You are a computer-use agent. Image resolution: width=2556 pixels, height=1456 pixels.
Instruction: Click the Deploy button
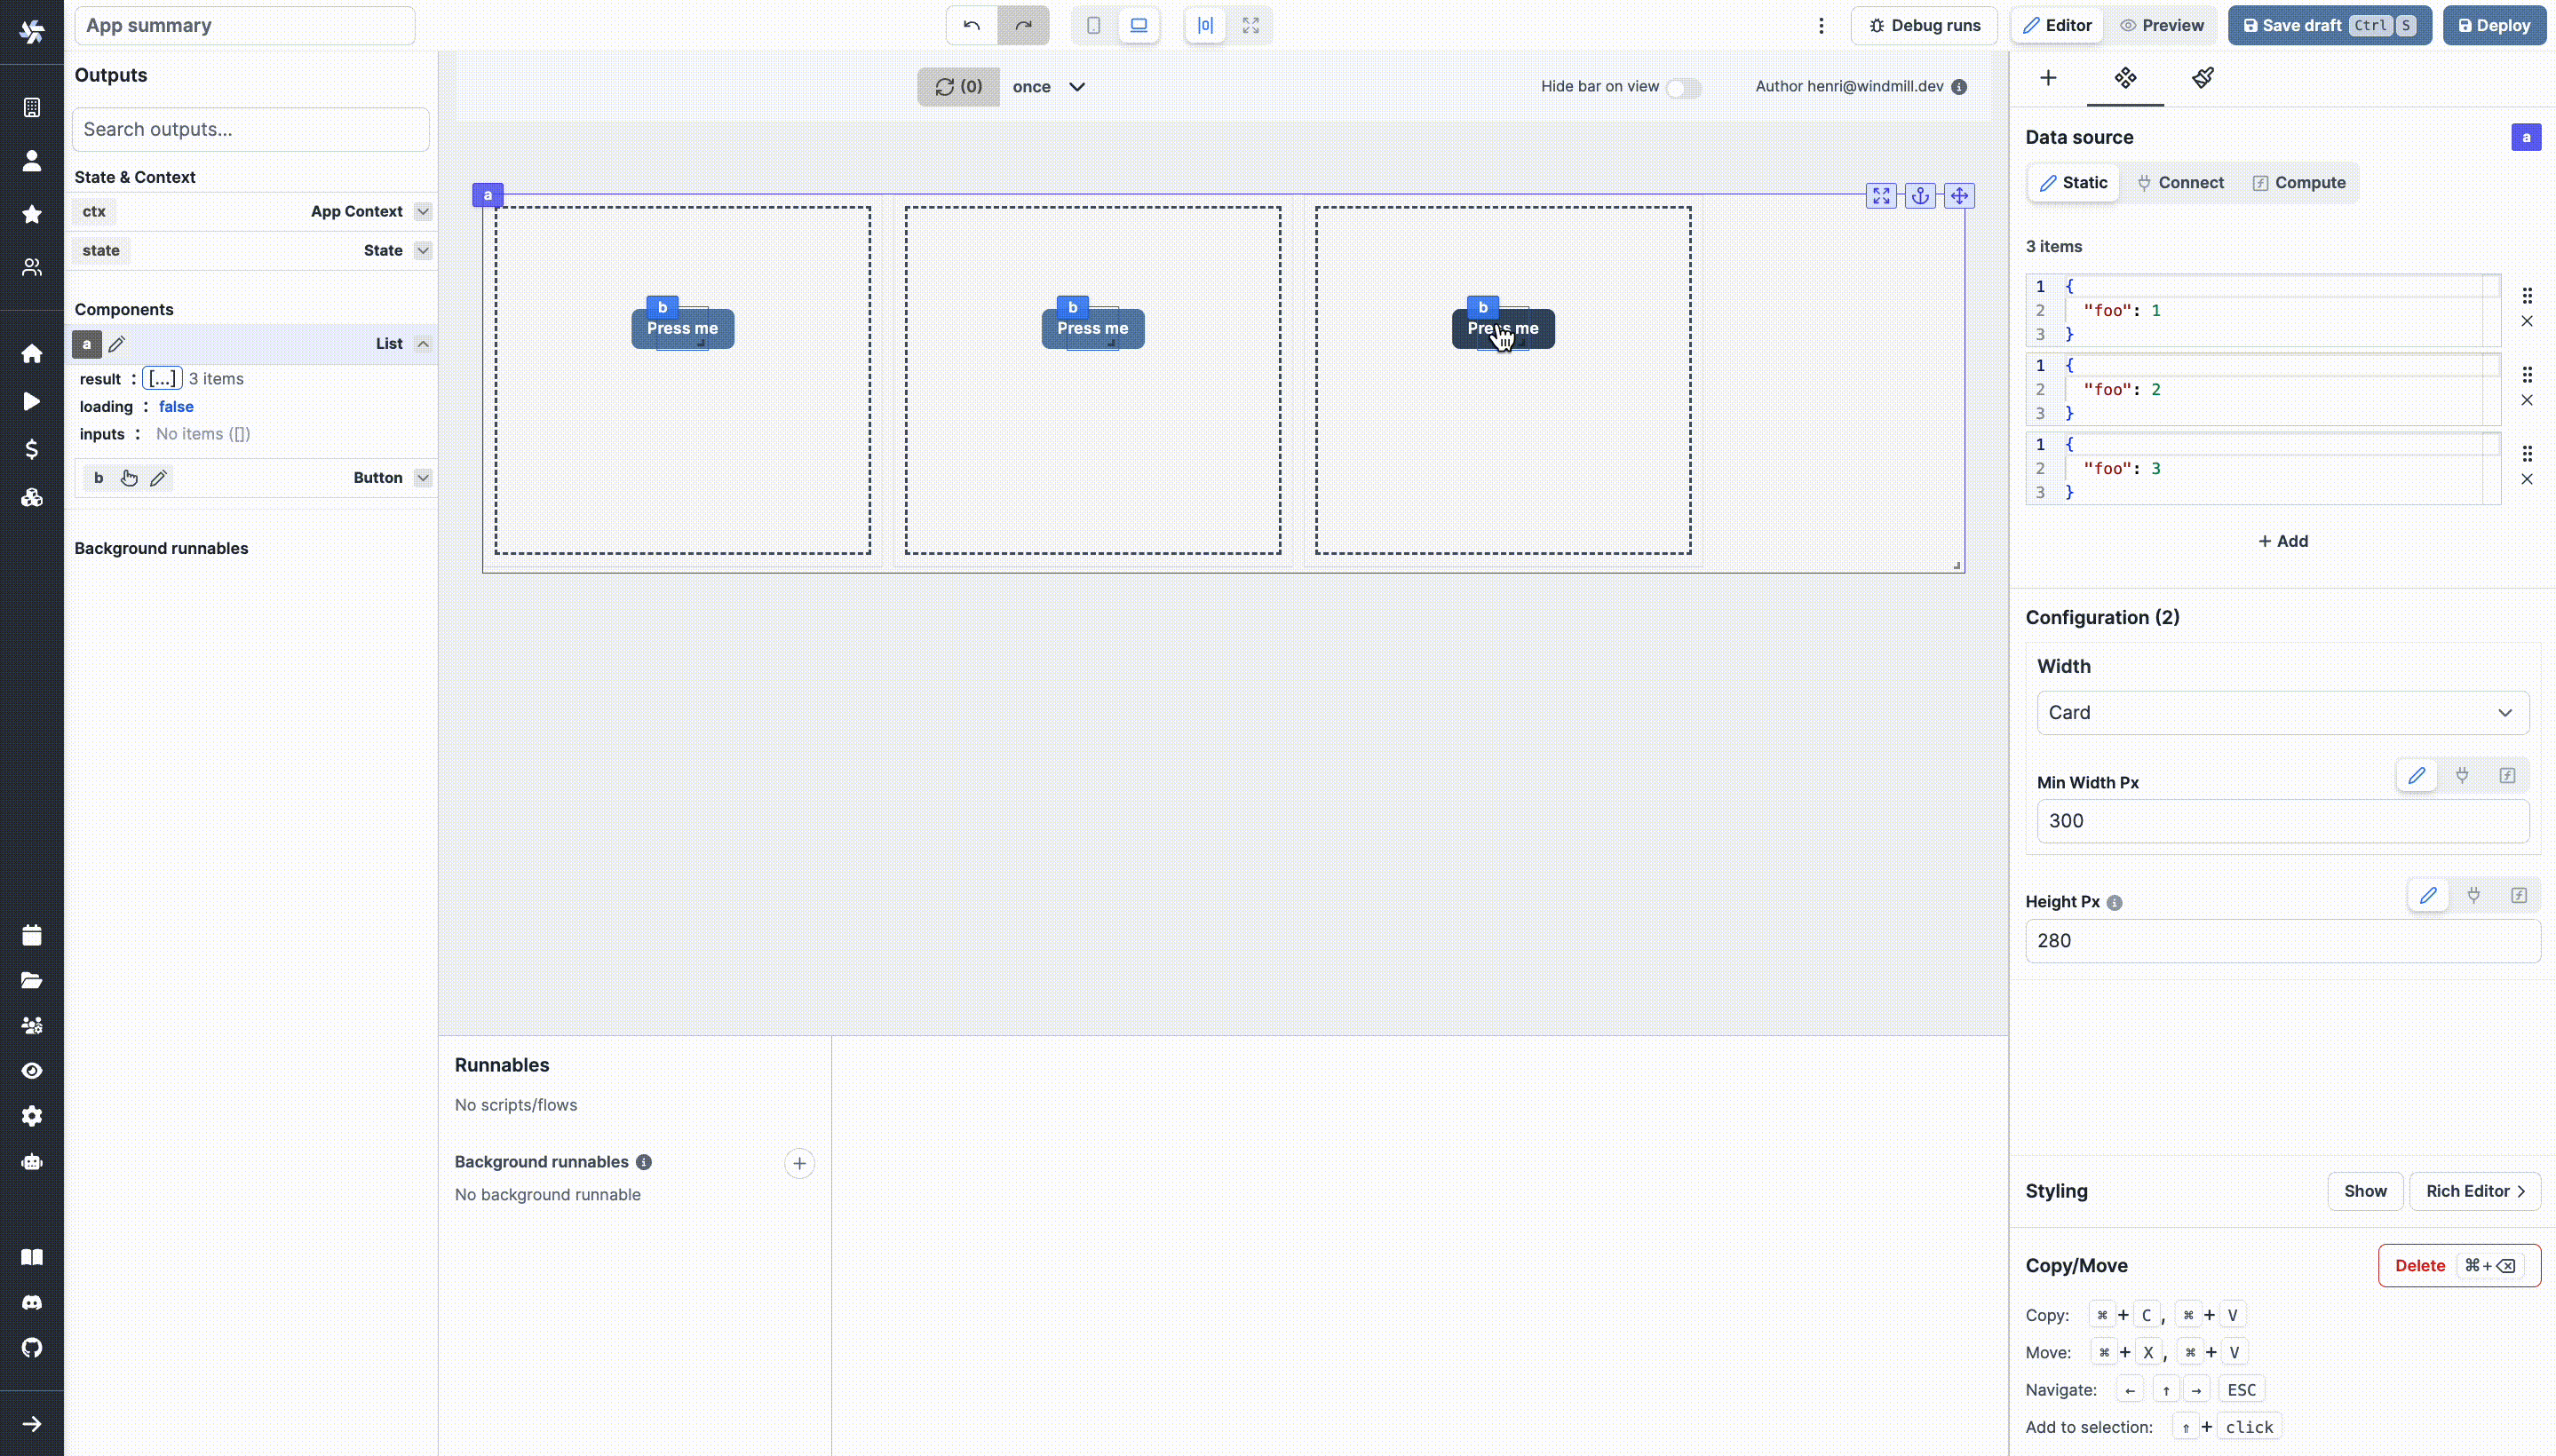click(x=2495, y=25)
